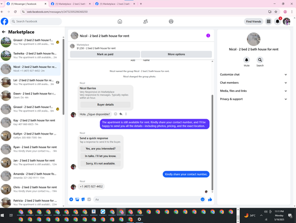This screenshot has width=296, height=223.
Task: Click Mark as paid button
Action: (x=105, y=54)
